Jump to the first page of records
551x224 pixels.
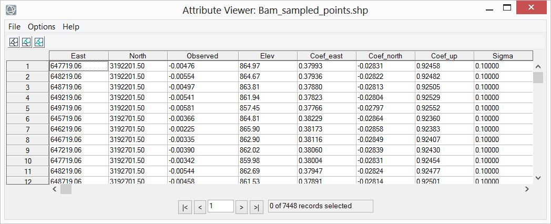point(185,207)
